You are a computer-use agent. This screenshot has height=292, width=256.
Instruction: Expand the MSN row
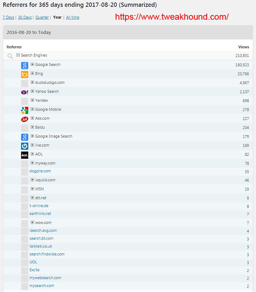coord(32,189)
